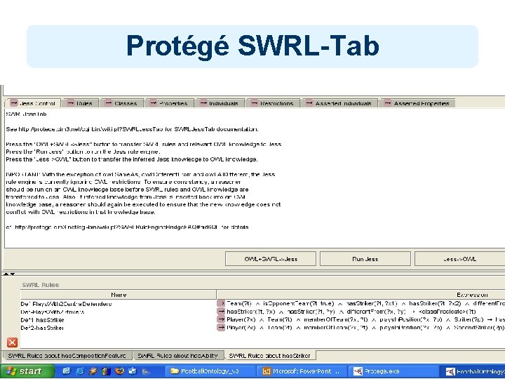Select the Def-PlaysWith2CentralDefenders rule name
Viewport: 505px width, 379px height.
pyautogui.click(x=66, y=304)
